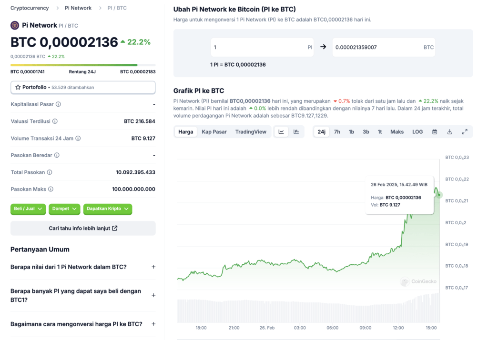The image size is (488, 340).
Task: Select the 1b time range
Action: [351, 131]
